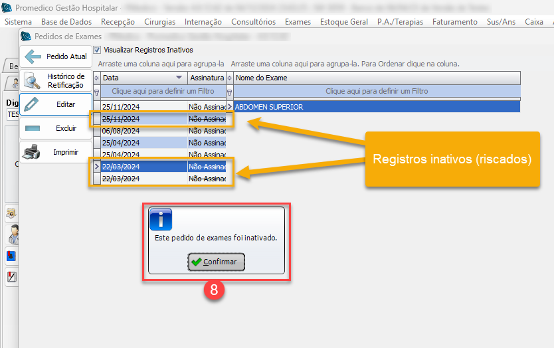This screenshot has height=348, width=554.
Task: Click the filter funnel icon under Data column
Action: (97, 92)
